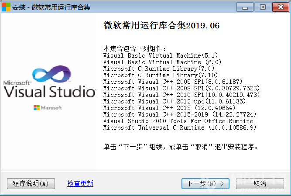
Task: Click the text 本集合包含下列组件：
Action: point(134,48)
